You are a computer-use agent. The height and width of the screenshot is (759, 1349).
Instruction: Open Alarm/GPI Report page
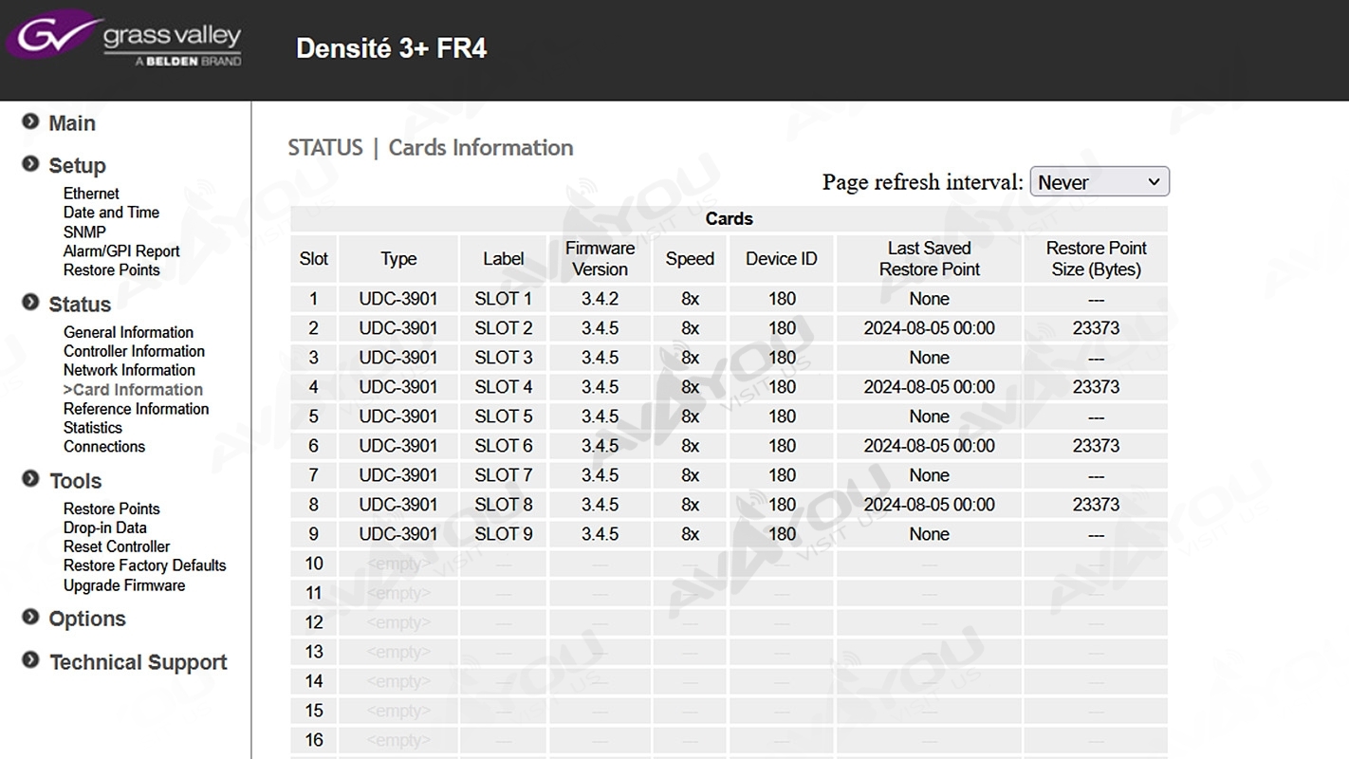click(121, 251)
